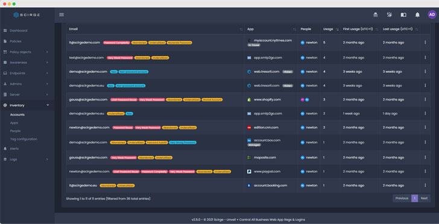Open Alerts in the sidebar
The width and height of the screenshot is (439, 224).
click(14, 149)
